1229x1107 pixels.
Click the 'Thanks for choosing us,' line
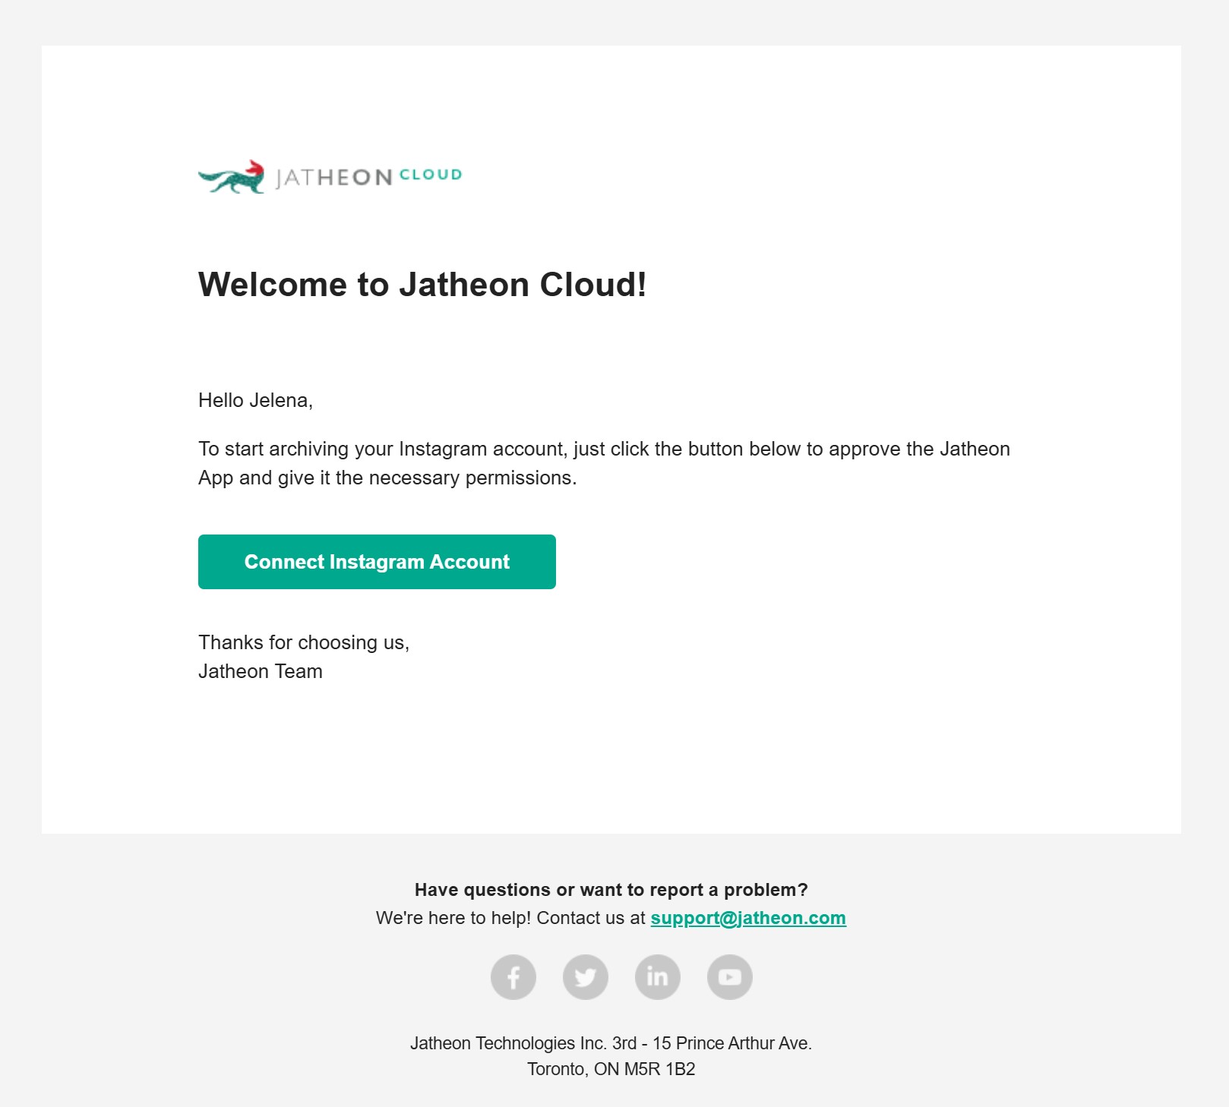tap(304, 642)
